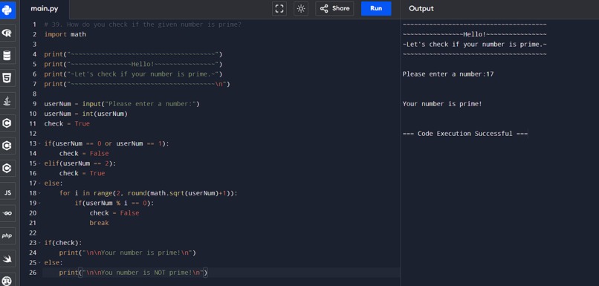
Task: Collapse the if block at line 13
Action: tap(39, 143)
